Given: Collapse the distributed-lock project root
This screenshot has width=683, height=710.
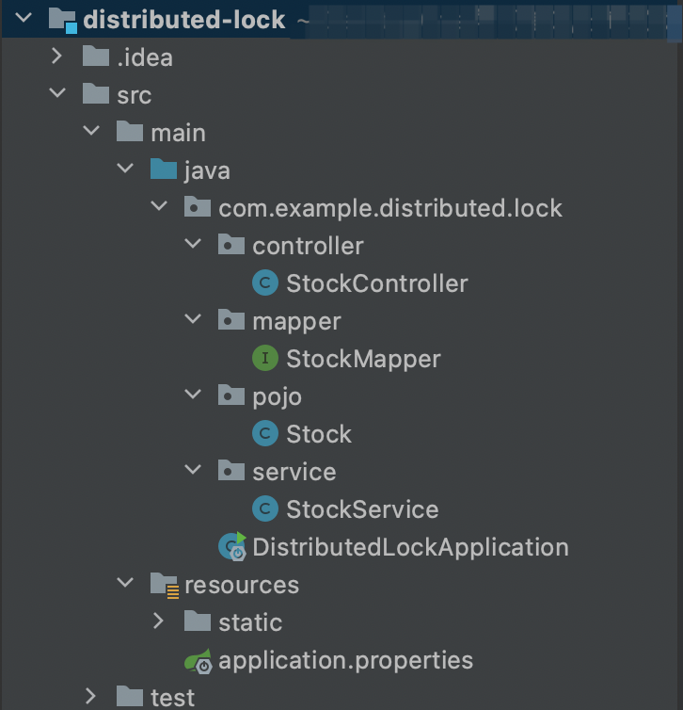Looking at the screenshot, I should 24,18.
